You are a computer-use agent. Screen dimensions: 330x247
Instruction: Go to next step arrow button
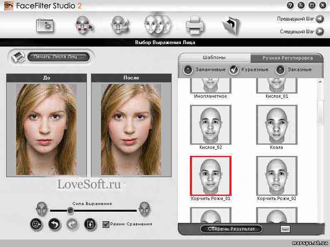tap(320, 32)
